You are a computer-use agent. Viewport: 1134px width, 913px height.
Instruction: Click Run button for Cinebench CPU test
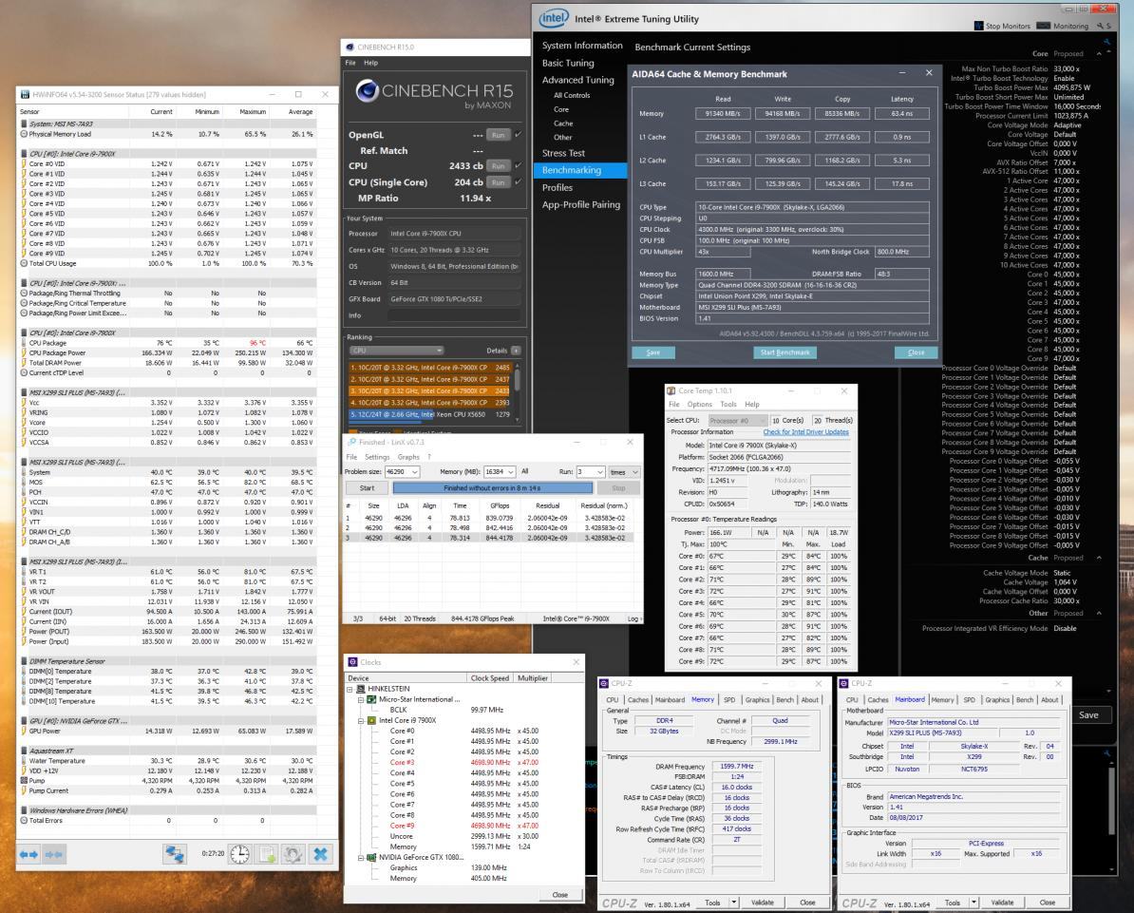click(499, 165)
